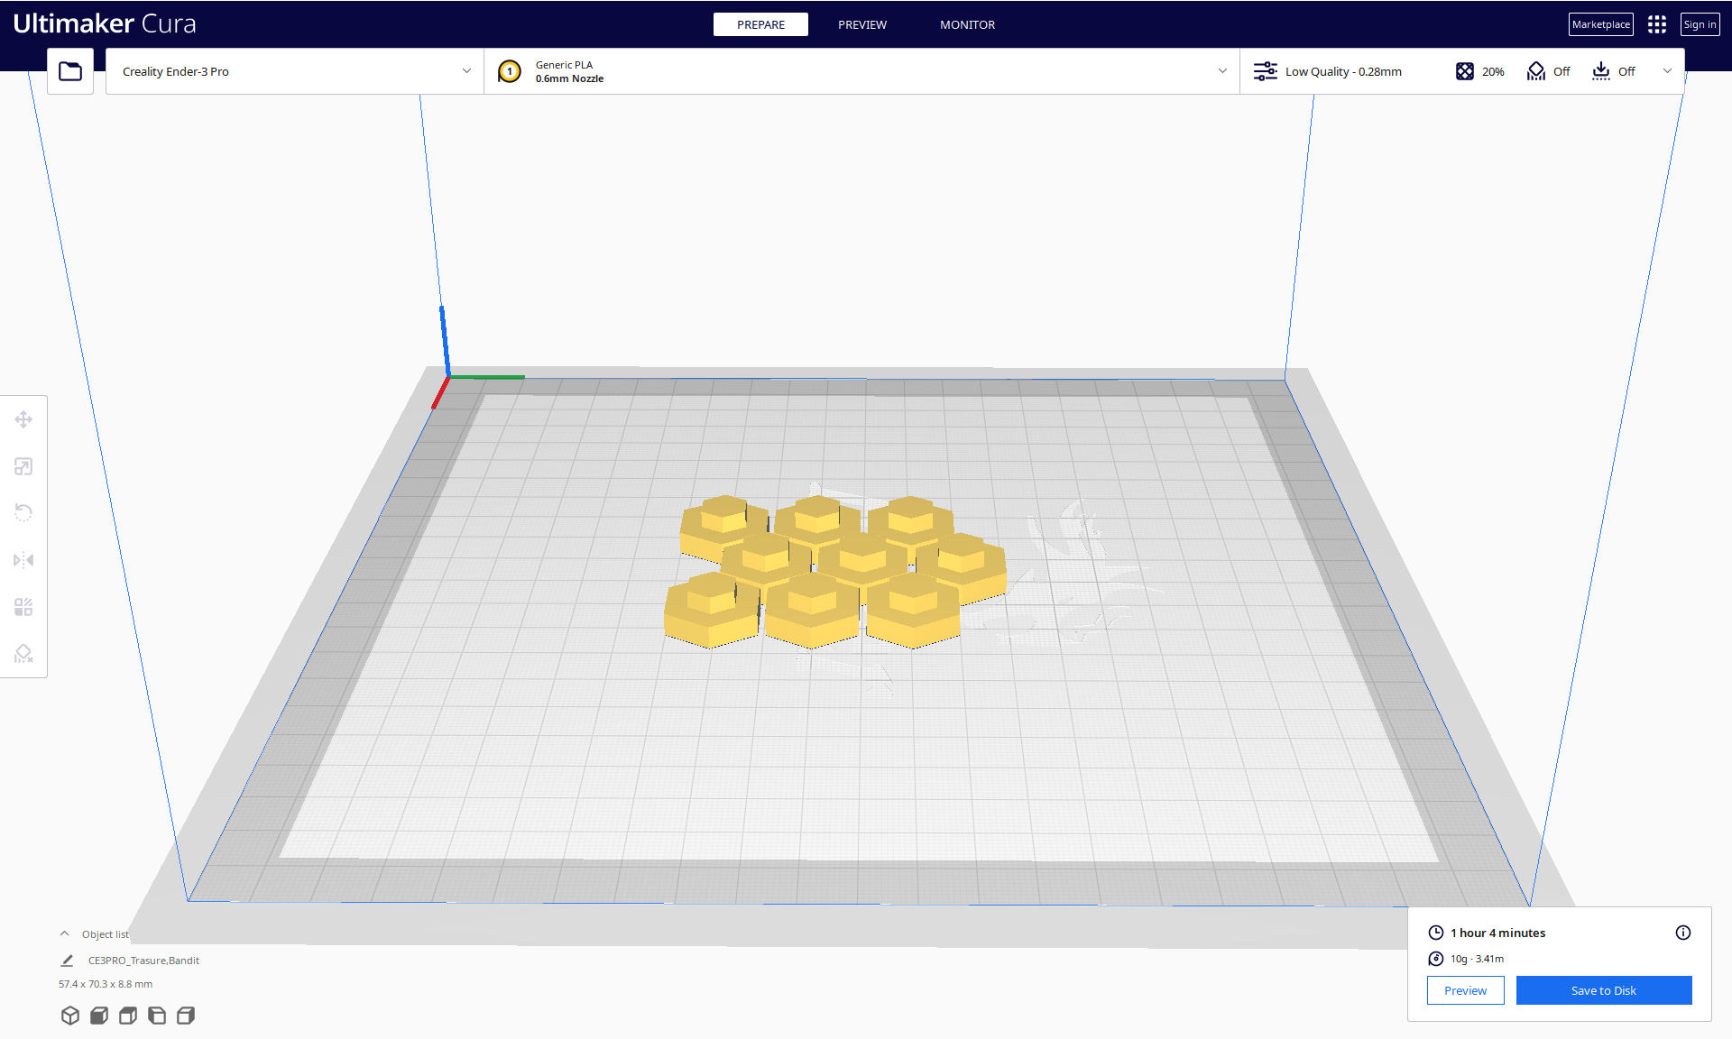Switch to front view camera icon
1732x1039 pixels.
99,1016
